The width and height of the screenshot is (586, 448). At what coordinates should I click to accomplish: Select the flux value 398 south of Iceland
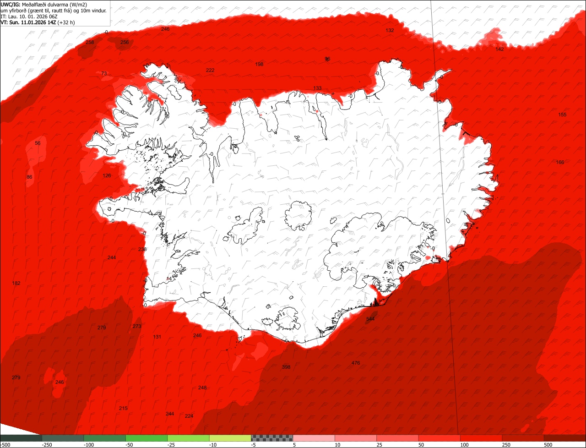click(286, 367)
